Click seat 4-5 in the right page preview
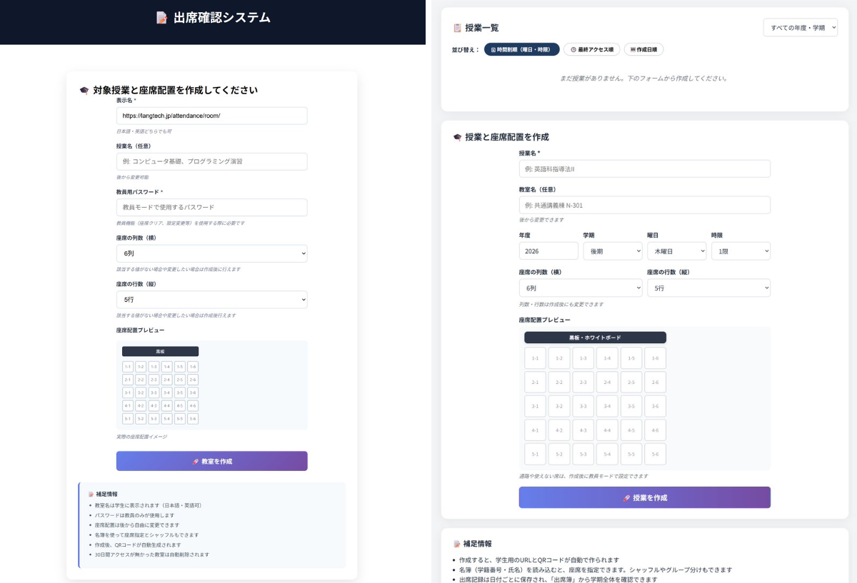 click(631, 430)
